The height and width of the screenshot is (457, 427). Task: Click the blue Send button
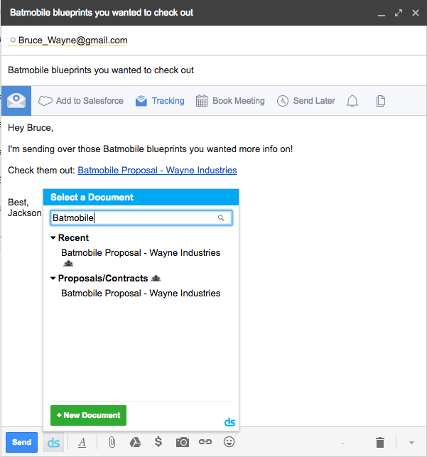click(21, 442)
